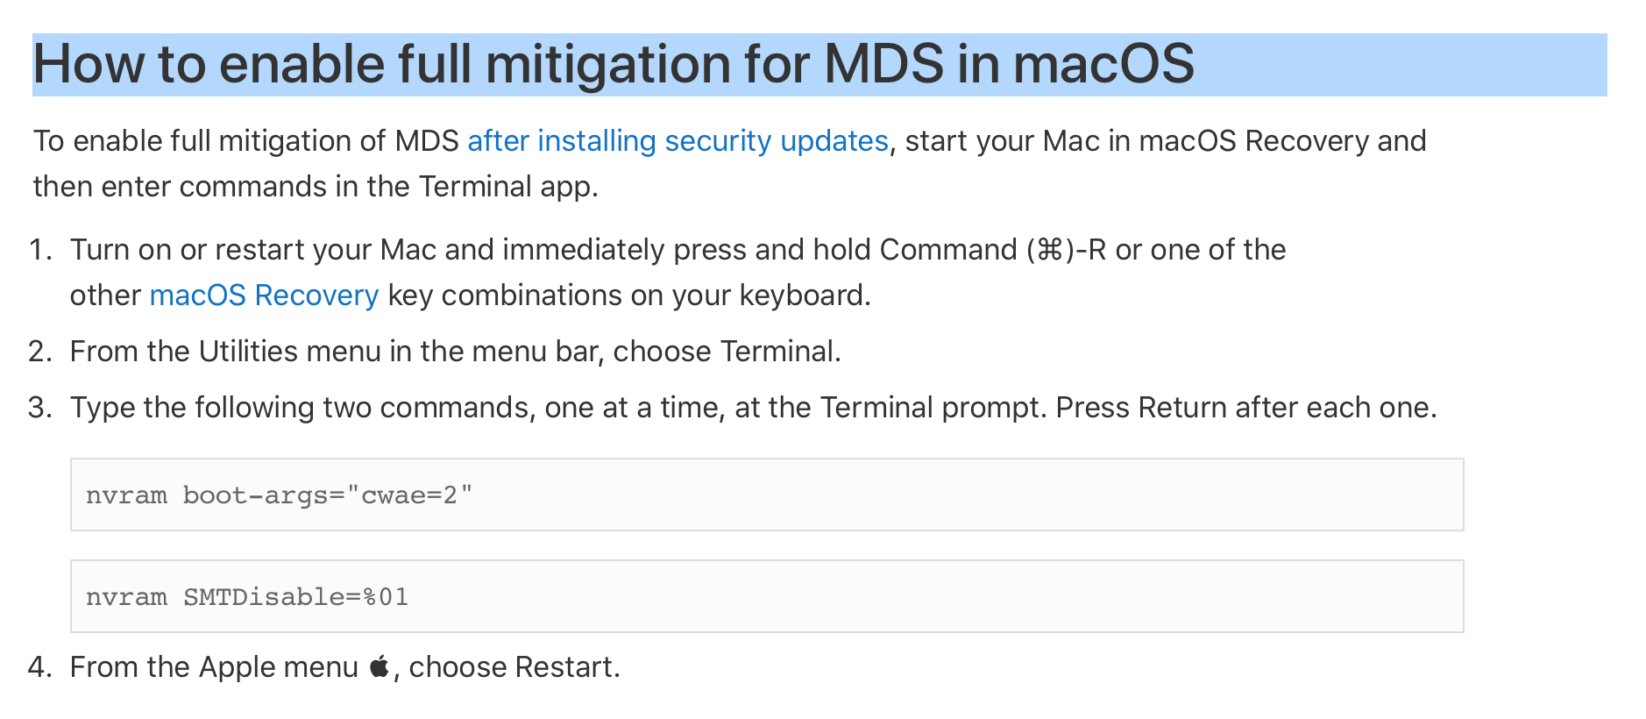Click the step 1 list number
Viewport: 1646px width, 719px height.
(x=40, y=250)
